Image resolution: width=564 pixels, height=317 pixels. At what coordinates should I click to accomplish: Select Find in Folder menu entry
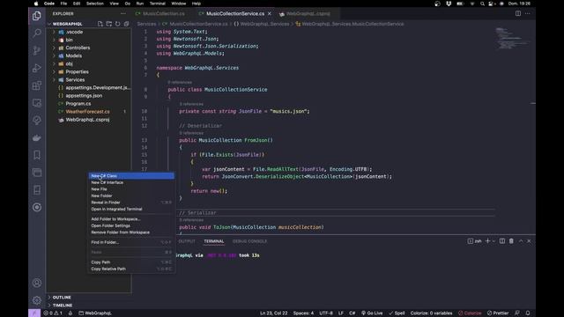[x=131, y=242]
